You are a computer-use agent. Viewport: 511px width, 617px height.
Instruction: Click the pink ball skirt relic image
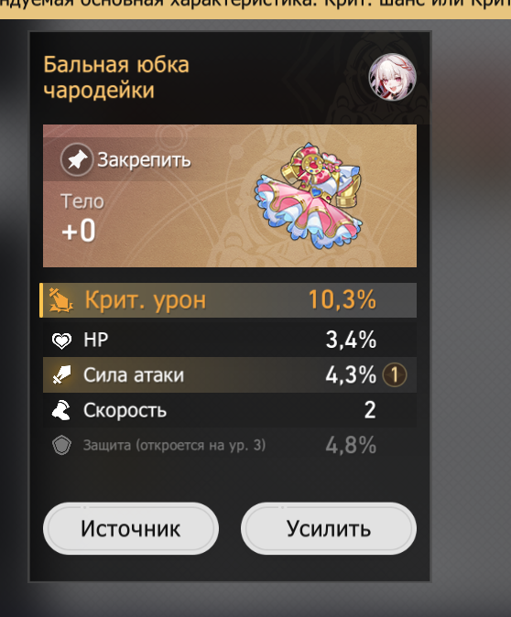pos(310,196)
